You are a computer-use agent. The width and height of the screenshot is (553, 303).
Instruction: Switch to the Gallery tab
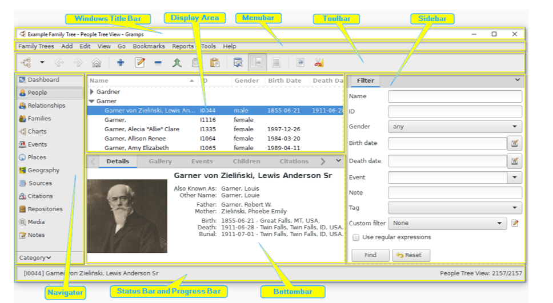(x=160, y=161)
